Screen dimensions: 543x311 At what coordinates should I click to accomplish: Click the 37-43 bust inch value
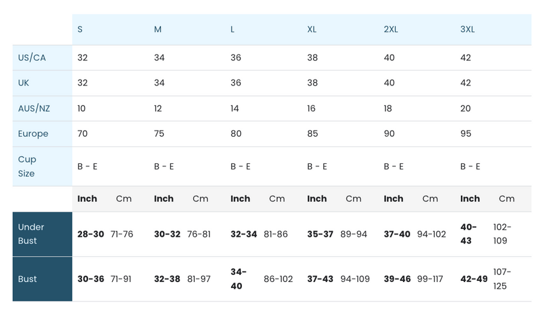click(320, 279)
